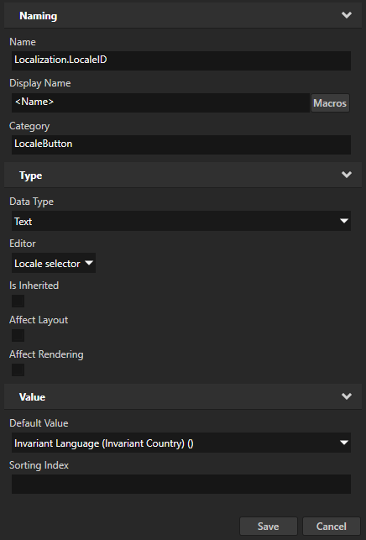366x540 pixels.
Task: Open the Invariant Language default value list
Action: [181, 443]
